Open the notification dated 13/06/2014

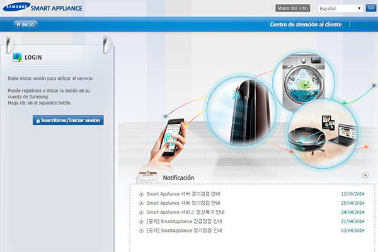tap(183, 194)
